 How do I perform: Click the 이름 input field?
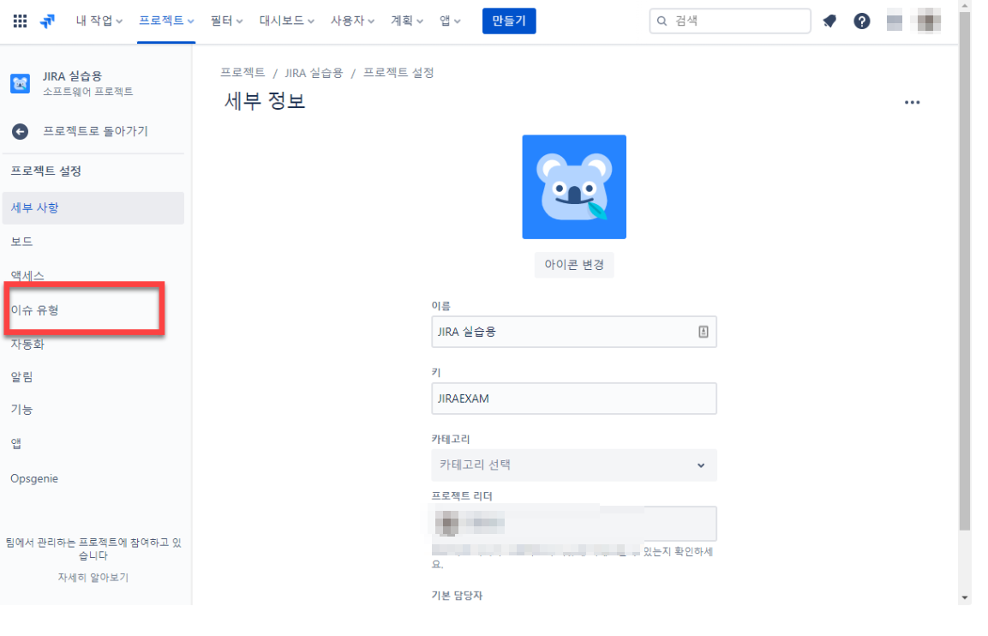(574, 332)
